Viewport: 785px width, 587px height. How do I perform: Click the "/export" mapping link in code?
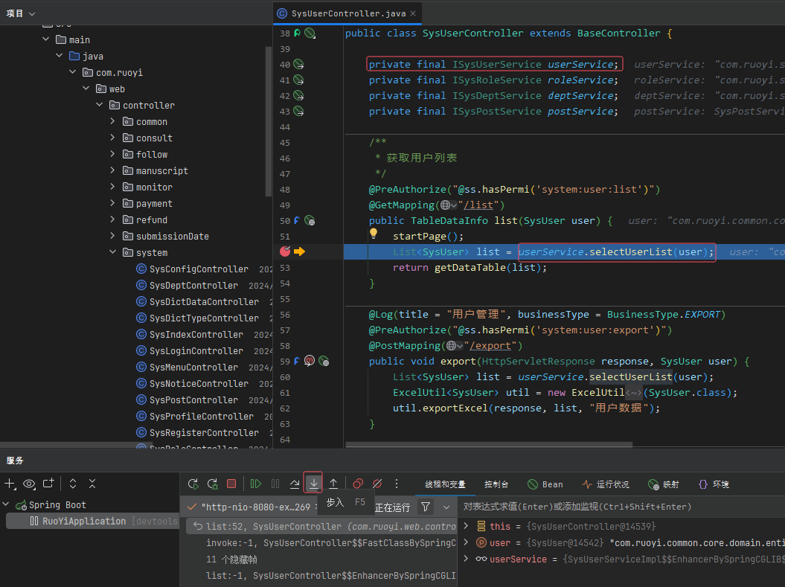(x=490, y=346)
